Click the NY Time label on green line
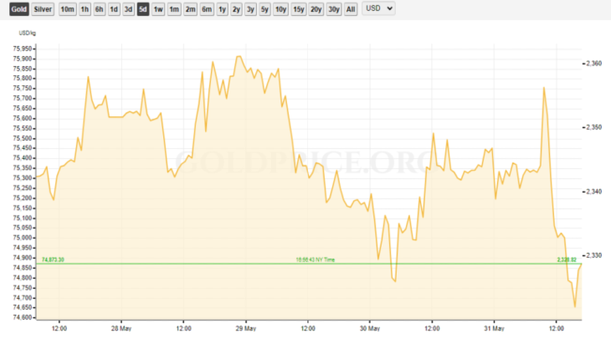Image resolution: width=611 pixels, height=339 pixels. coord(316,259)
